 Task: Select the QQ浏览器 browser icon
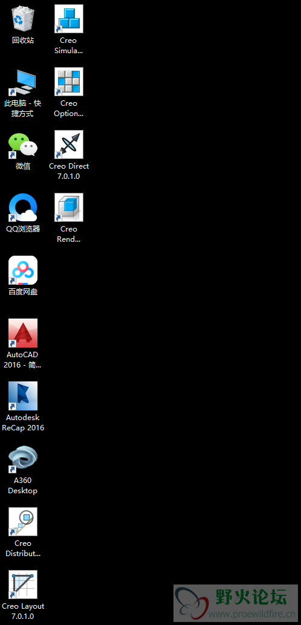click(23, 207)
